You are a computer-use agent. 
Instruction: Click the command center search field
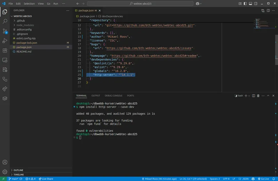(140, 3)
